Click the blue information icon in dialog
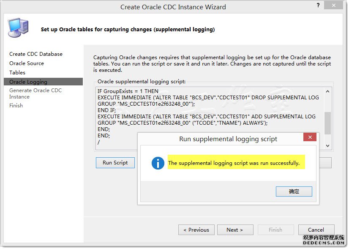This screenshot has width=349, height=249. coord(158,163)
